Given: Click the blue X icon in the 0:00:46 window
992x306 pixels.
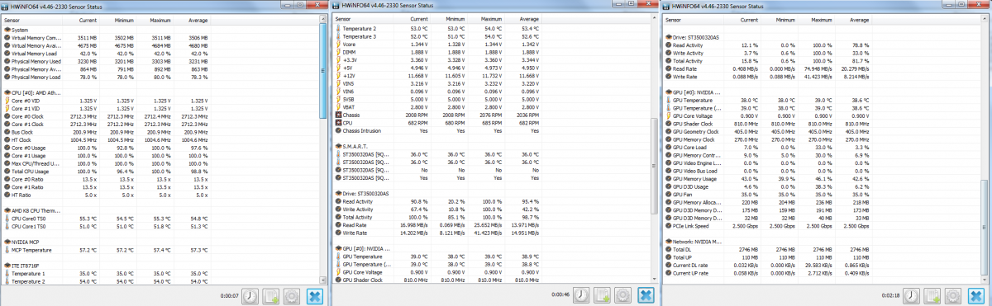Looking at the screenshot, I should [646, 295].
